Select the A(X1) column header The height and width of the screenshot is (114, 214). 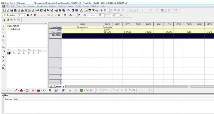click(82, 24)
